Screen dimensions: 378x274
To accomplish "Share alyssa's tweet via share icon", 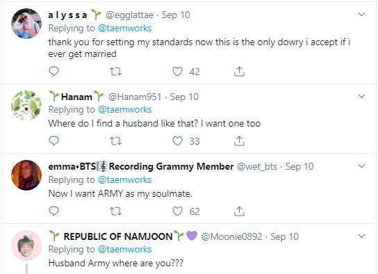I will click(x=239, y=72).
